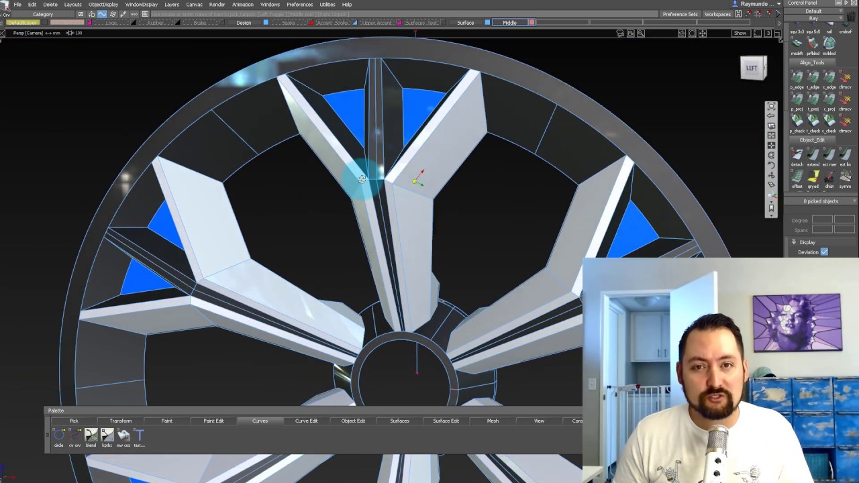Image resolution: width=859 pixels, height=483 pixels.
Task: Select the p_proj align tool
Action: click(x=797, y=99)
